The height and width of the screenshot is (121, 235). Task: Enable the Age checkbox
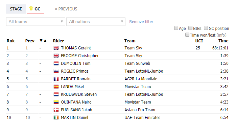[x=176, y=28]
